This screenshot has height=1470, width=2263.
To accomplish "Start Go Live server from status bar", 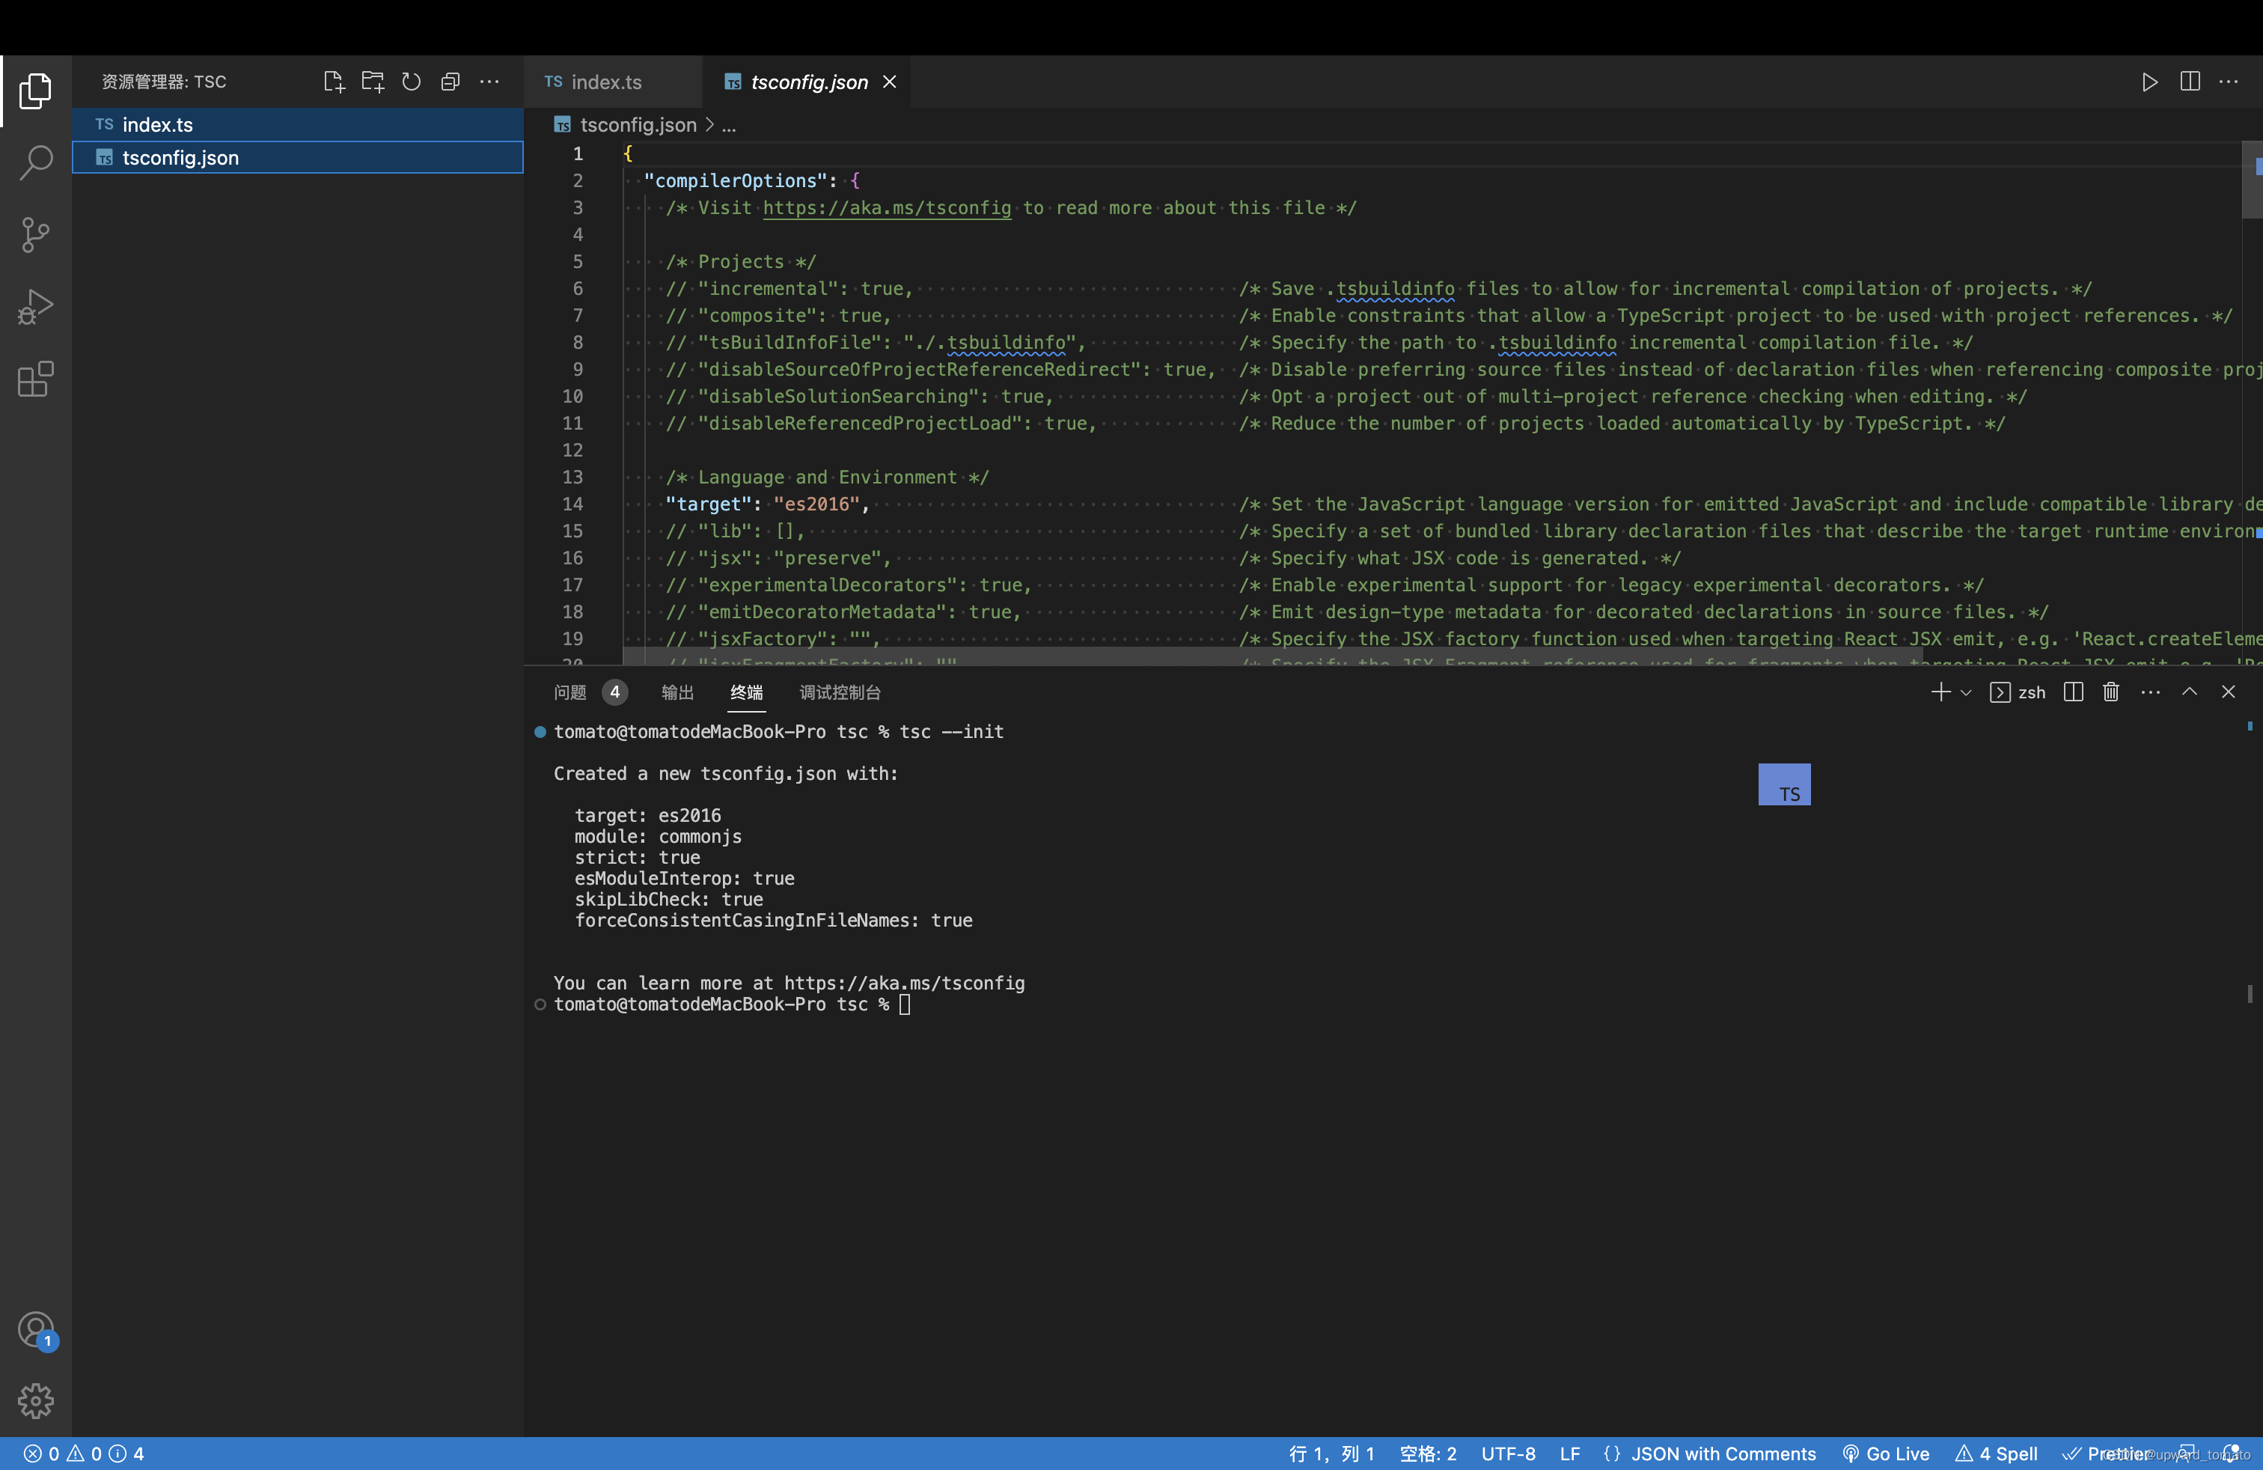I will coord(1887,1453).
